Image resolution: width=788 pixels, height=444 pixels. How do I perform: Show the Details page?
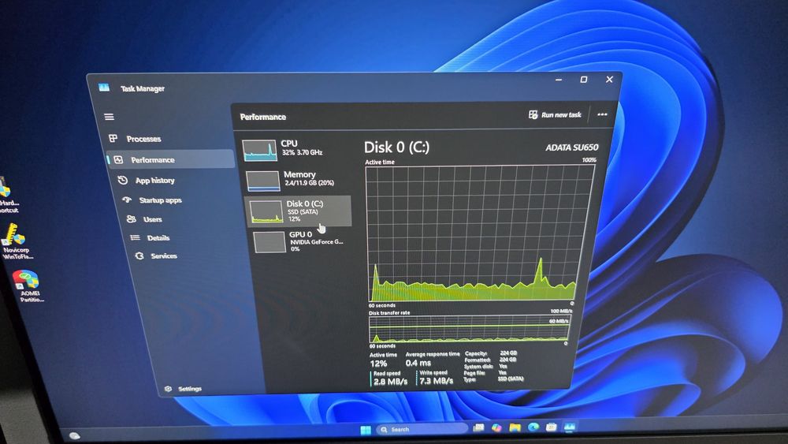[158, 238]
